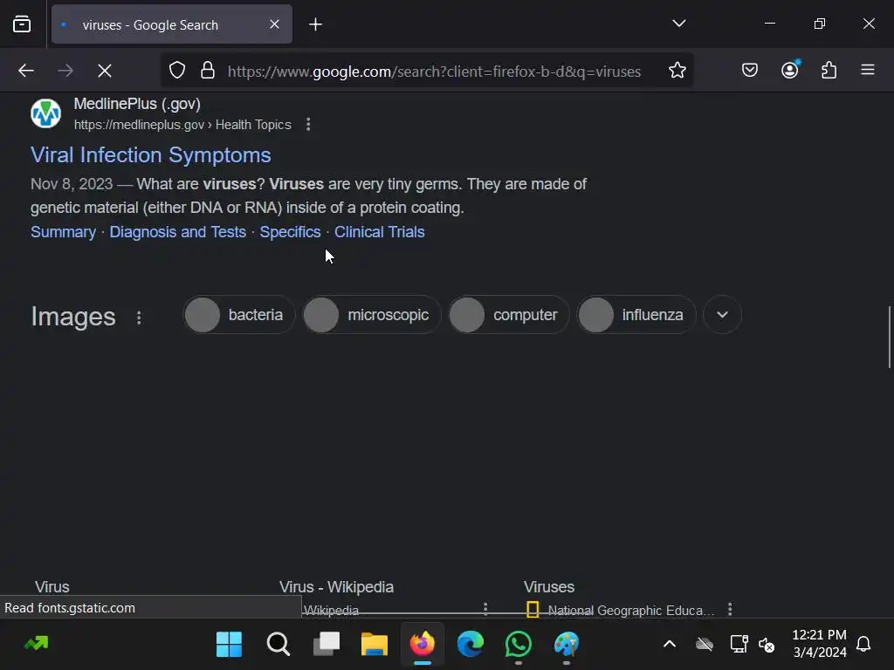Bookmark this page with star
Viewport: 894px width, 670px height.
tap(677, 71)
